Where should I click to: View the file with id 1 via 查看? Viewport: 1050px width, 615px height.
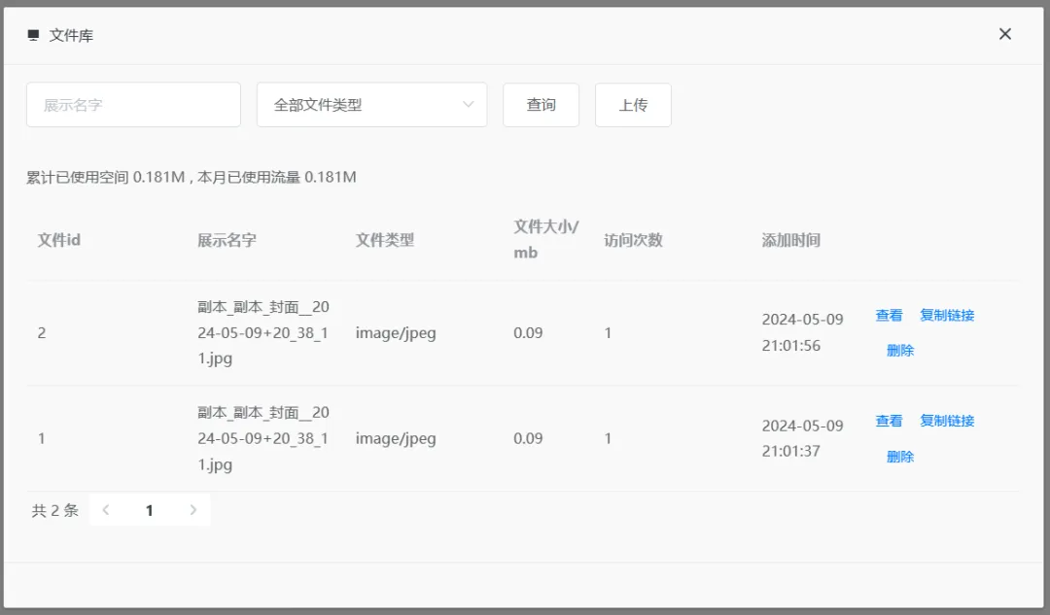coord(889,421)
